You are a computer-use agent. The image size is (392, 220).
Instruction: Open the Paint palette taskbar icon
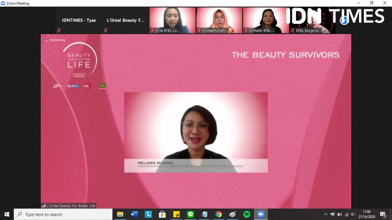click(232, 214)
